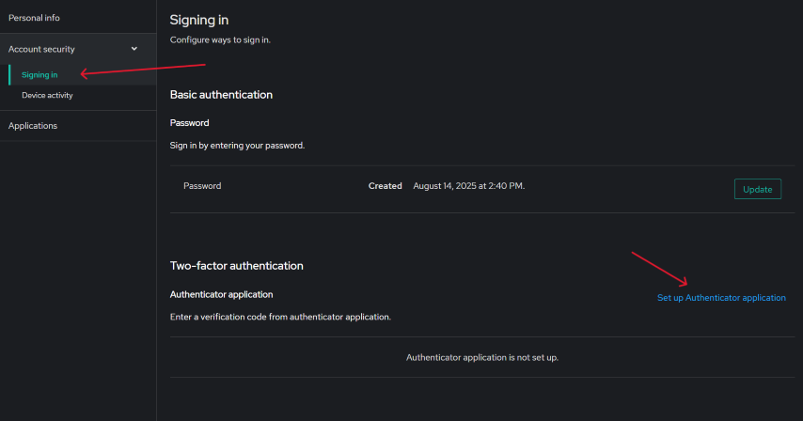Click the Authenticator application subheading
Screen dimensions: 803x421
(x=221, y=294)
